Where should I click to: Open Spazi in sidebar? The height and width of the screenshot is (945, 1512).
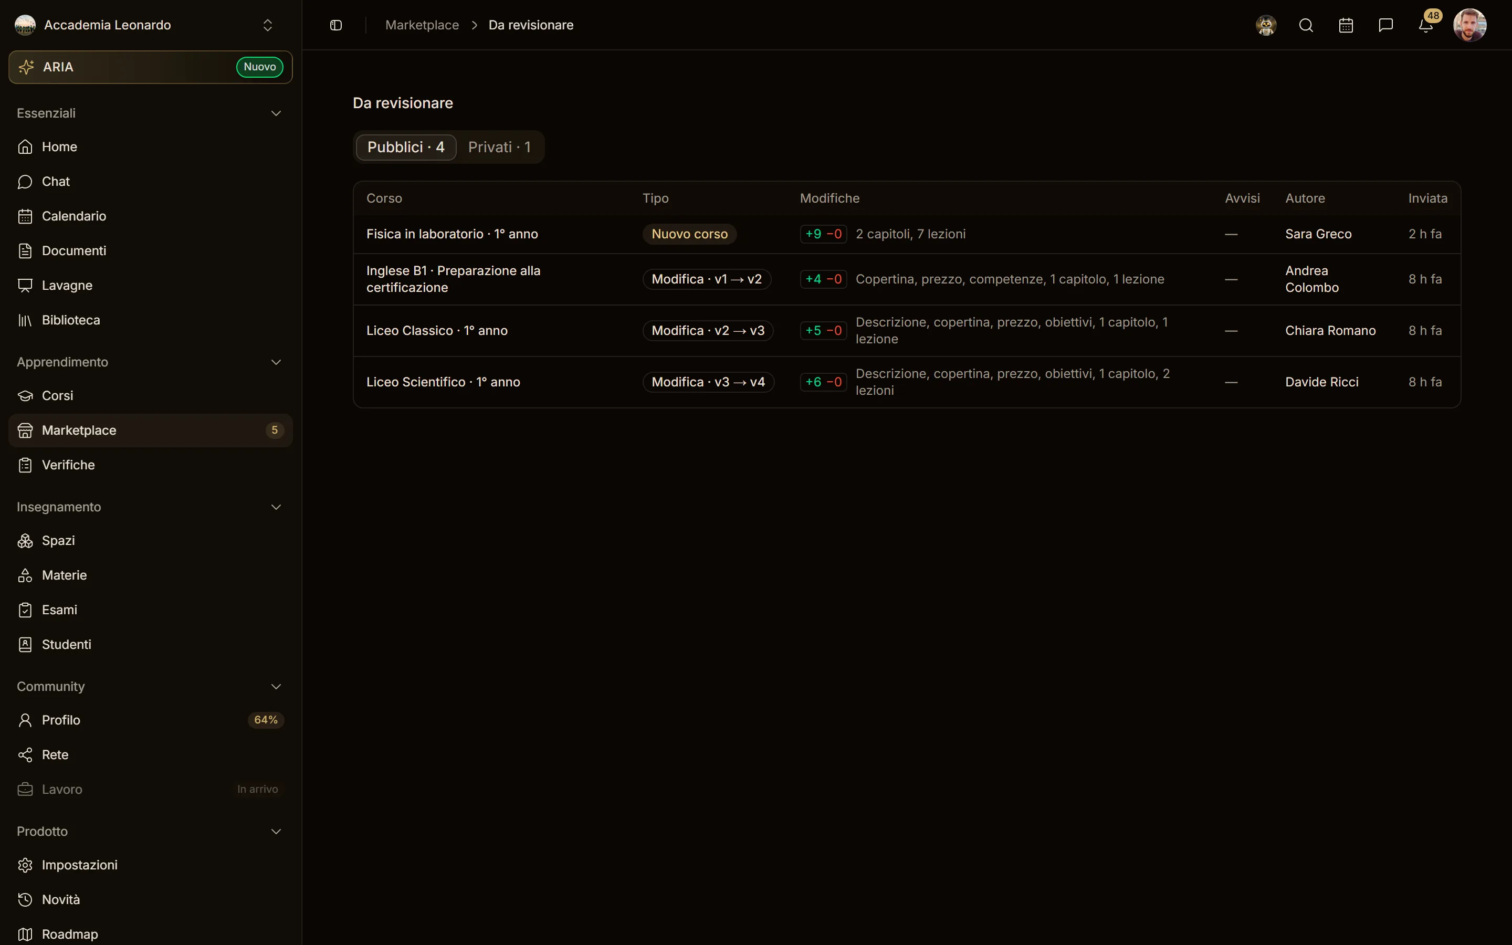tap(151, 541)
